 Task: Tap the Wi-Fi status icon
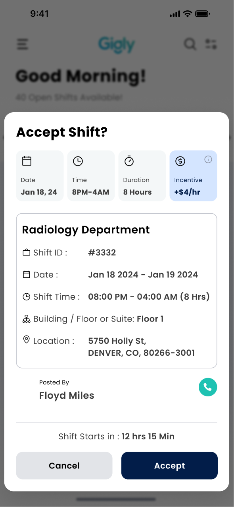187,14
